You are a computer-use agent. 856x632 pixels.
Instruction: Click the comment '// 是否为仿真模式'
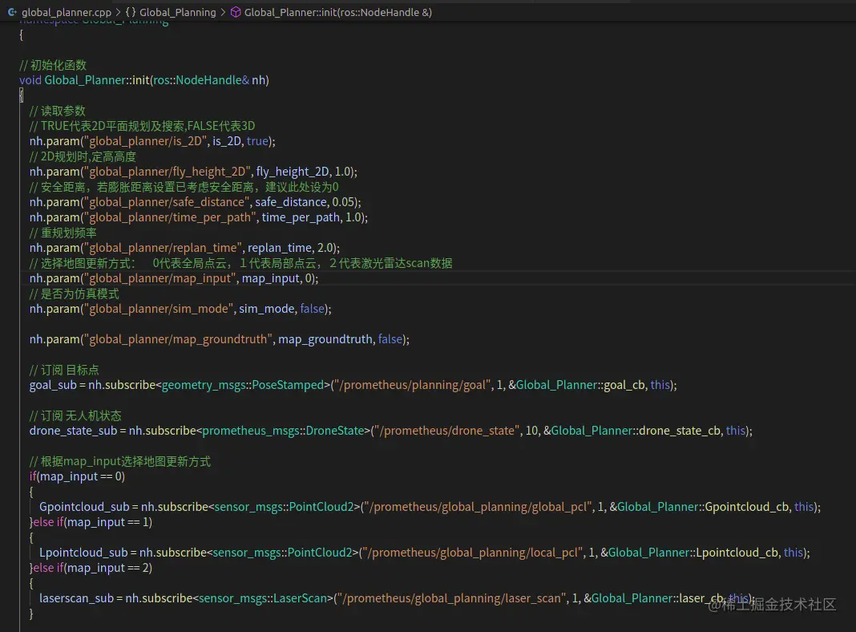[75, 294]
